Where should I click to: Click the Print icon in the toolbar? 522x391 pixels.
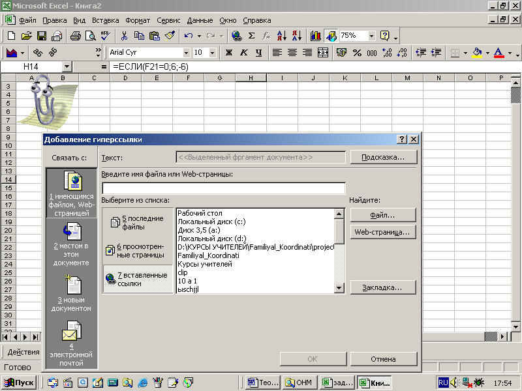[76, 36]
